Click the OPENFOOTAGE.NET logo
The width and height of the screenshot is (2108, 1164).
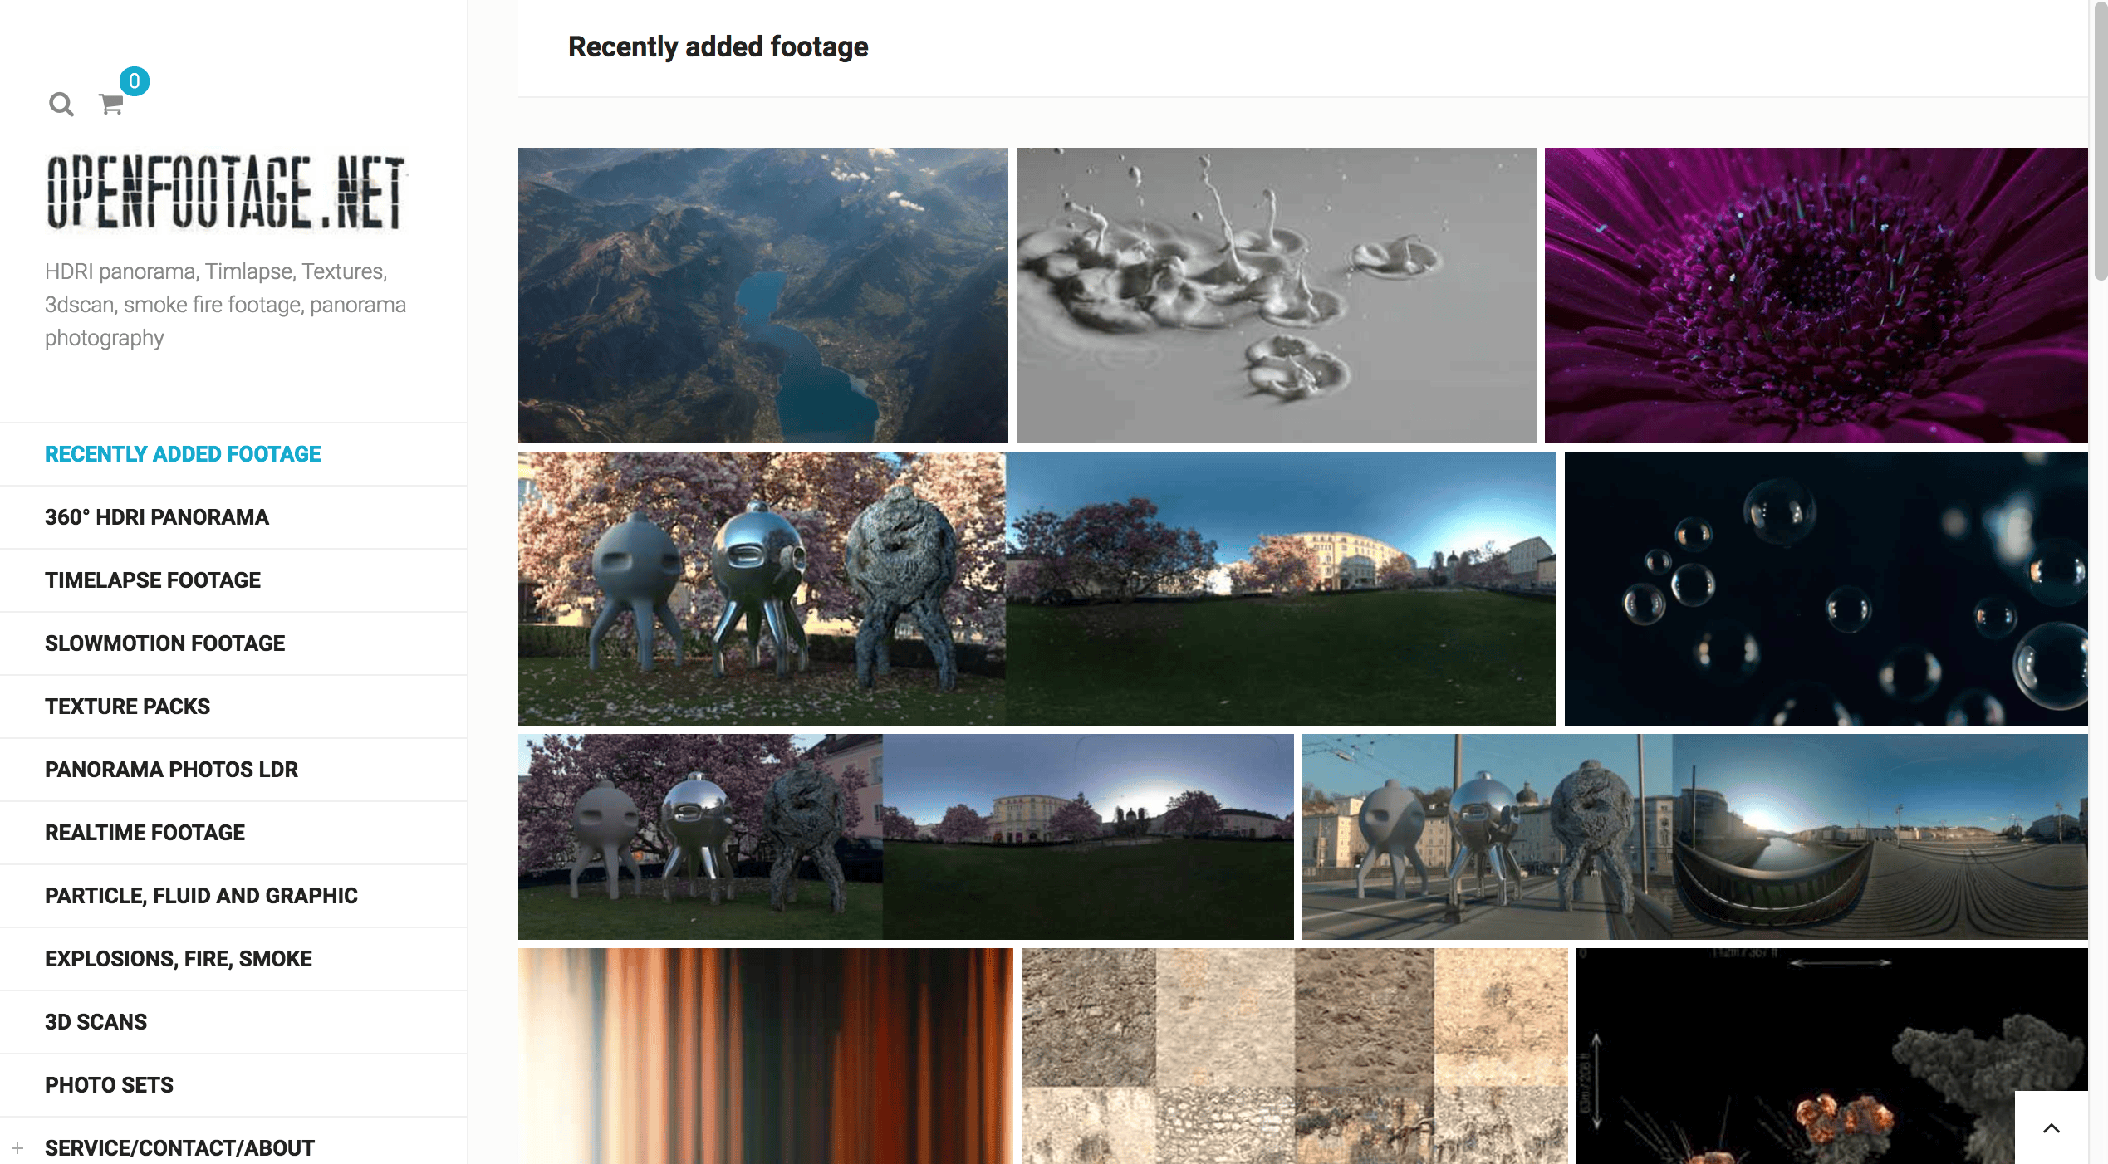coord(225,192)
